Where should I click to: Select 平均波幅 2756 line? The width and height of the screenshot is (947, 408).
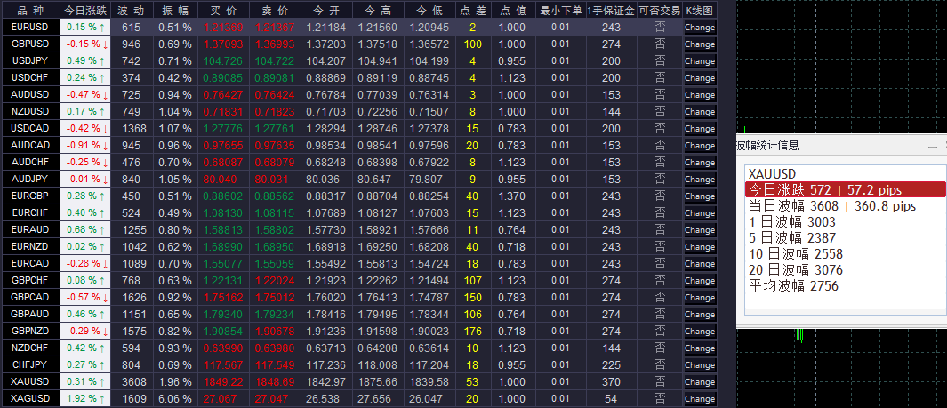click(846, 286)
